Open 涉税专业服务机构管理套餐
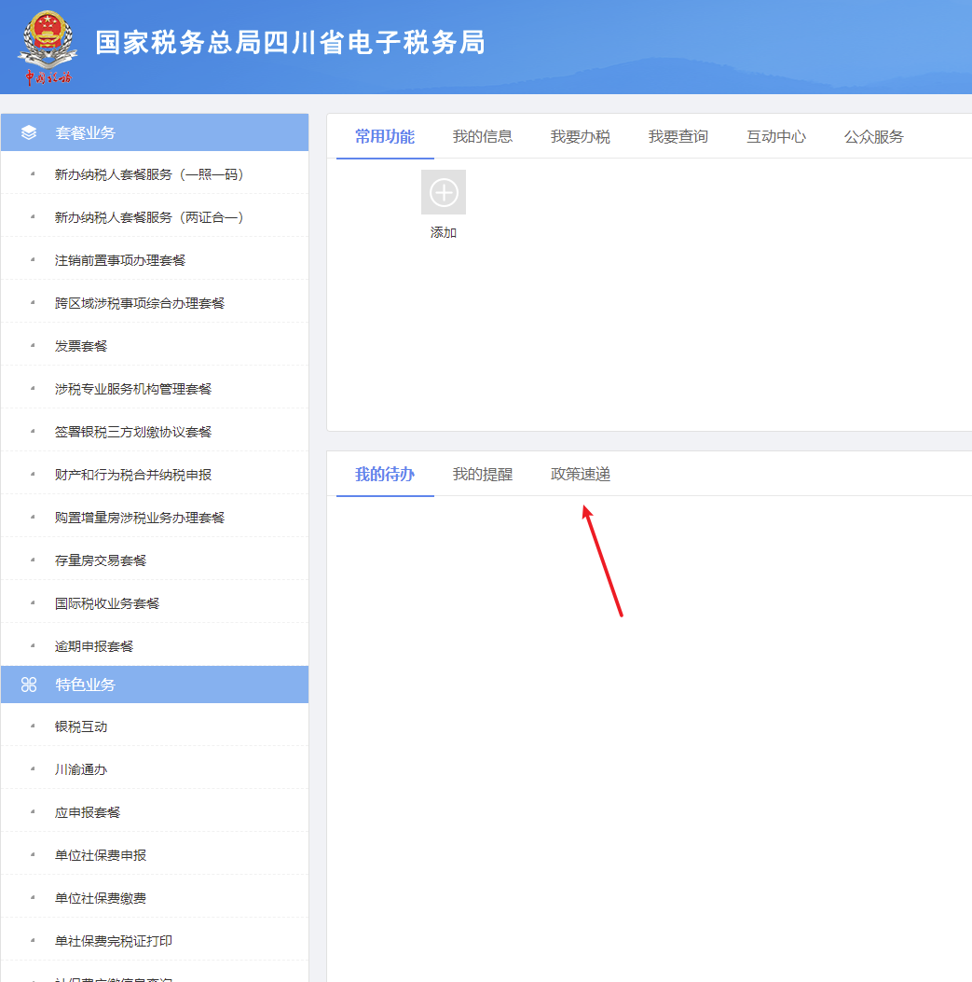This screenshot has height=982, width=972. [155, 389]
